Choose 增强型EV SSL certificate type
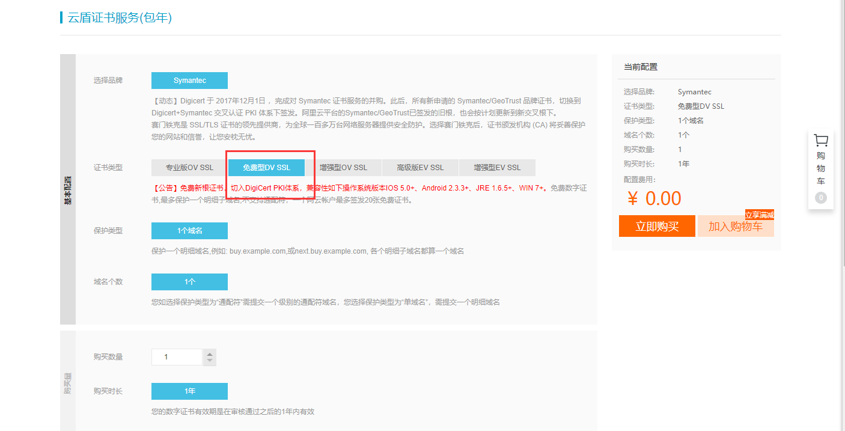This screenshot has height=431, width=845. 497,168
